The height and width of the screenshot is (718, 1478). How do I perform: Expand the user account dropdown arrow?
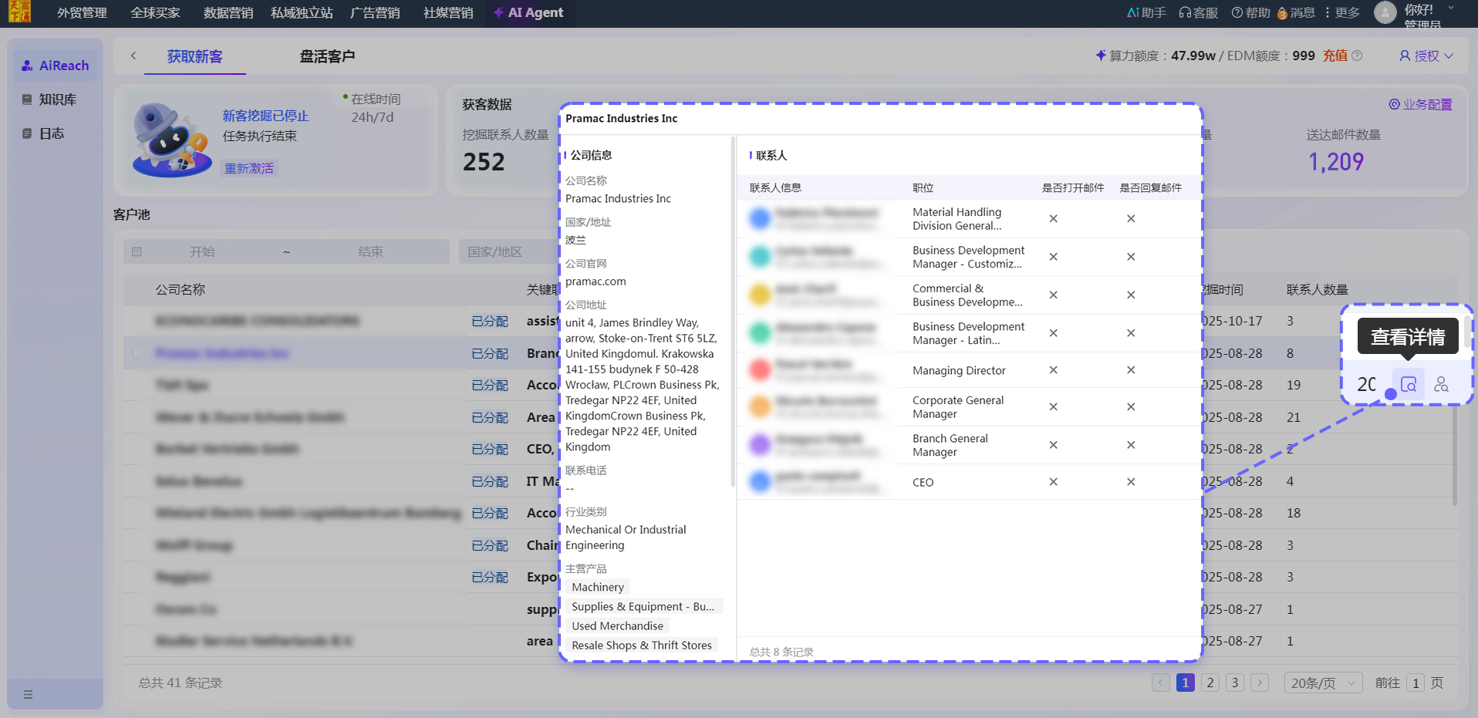coord(1451,8)
